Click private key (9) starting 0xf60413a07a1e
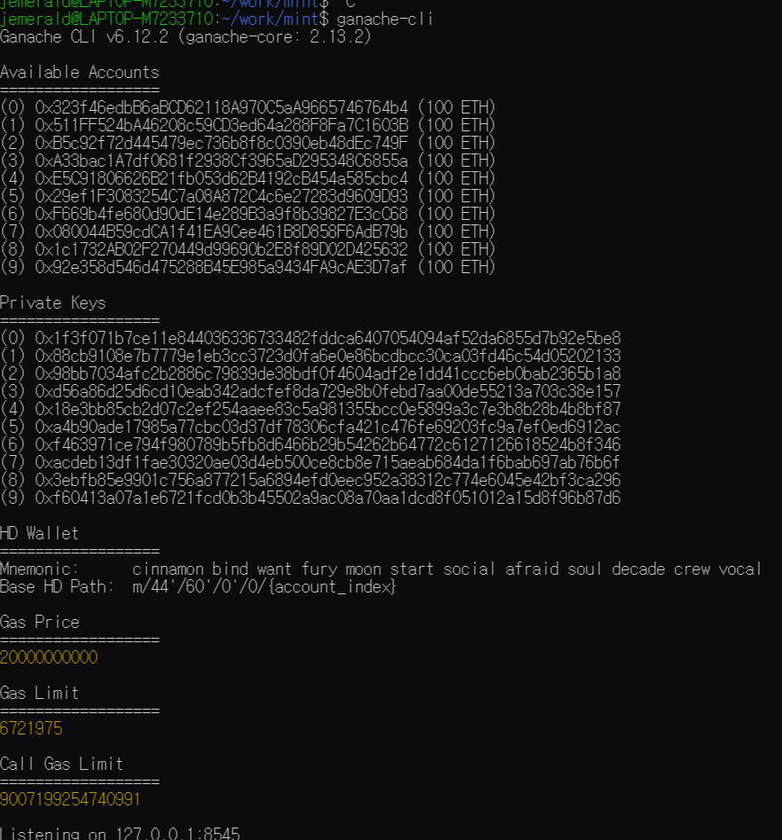Screen dimensions: 782x840 (x=328, y=498)
